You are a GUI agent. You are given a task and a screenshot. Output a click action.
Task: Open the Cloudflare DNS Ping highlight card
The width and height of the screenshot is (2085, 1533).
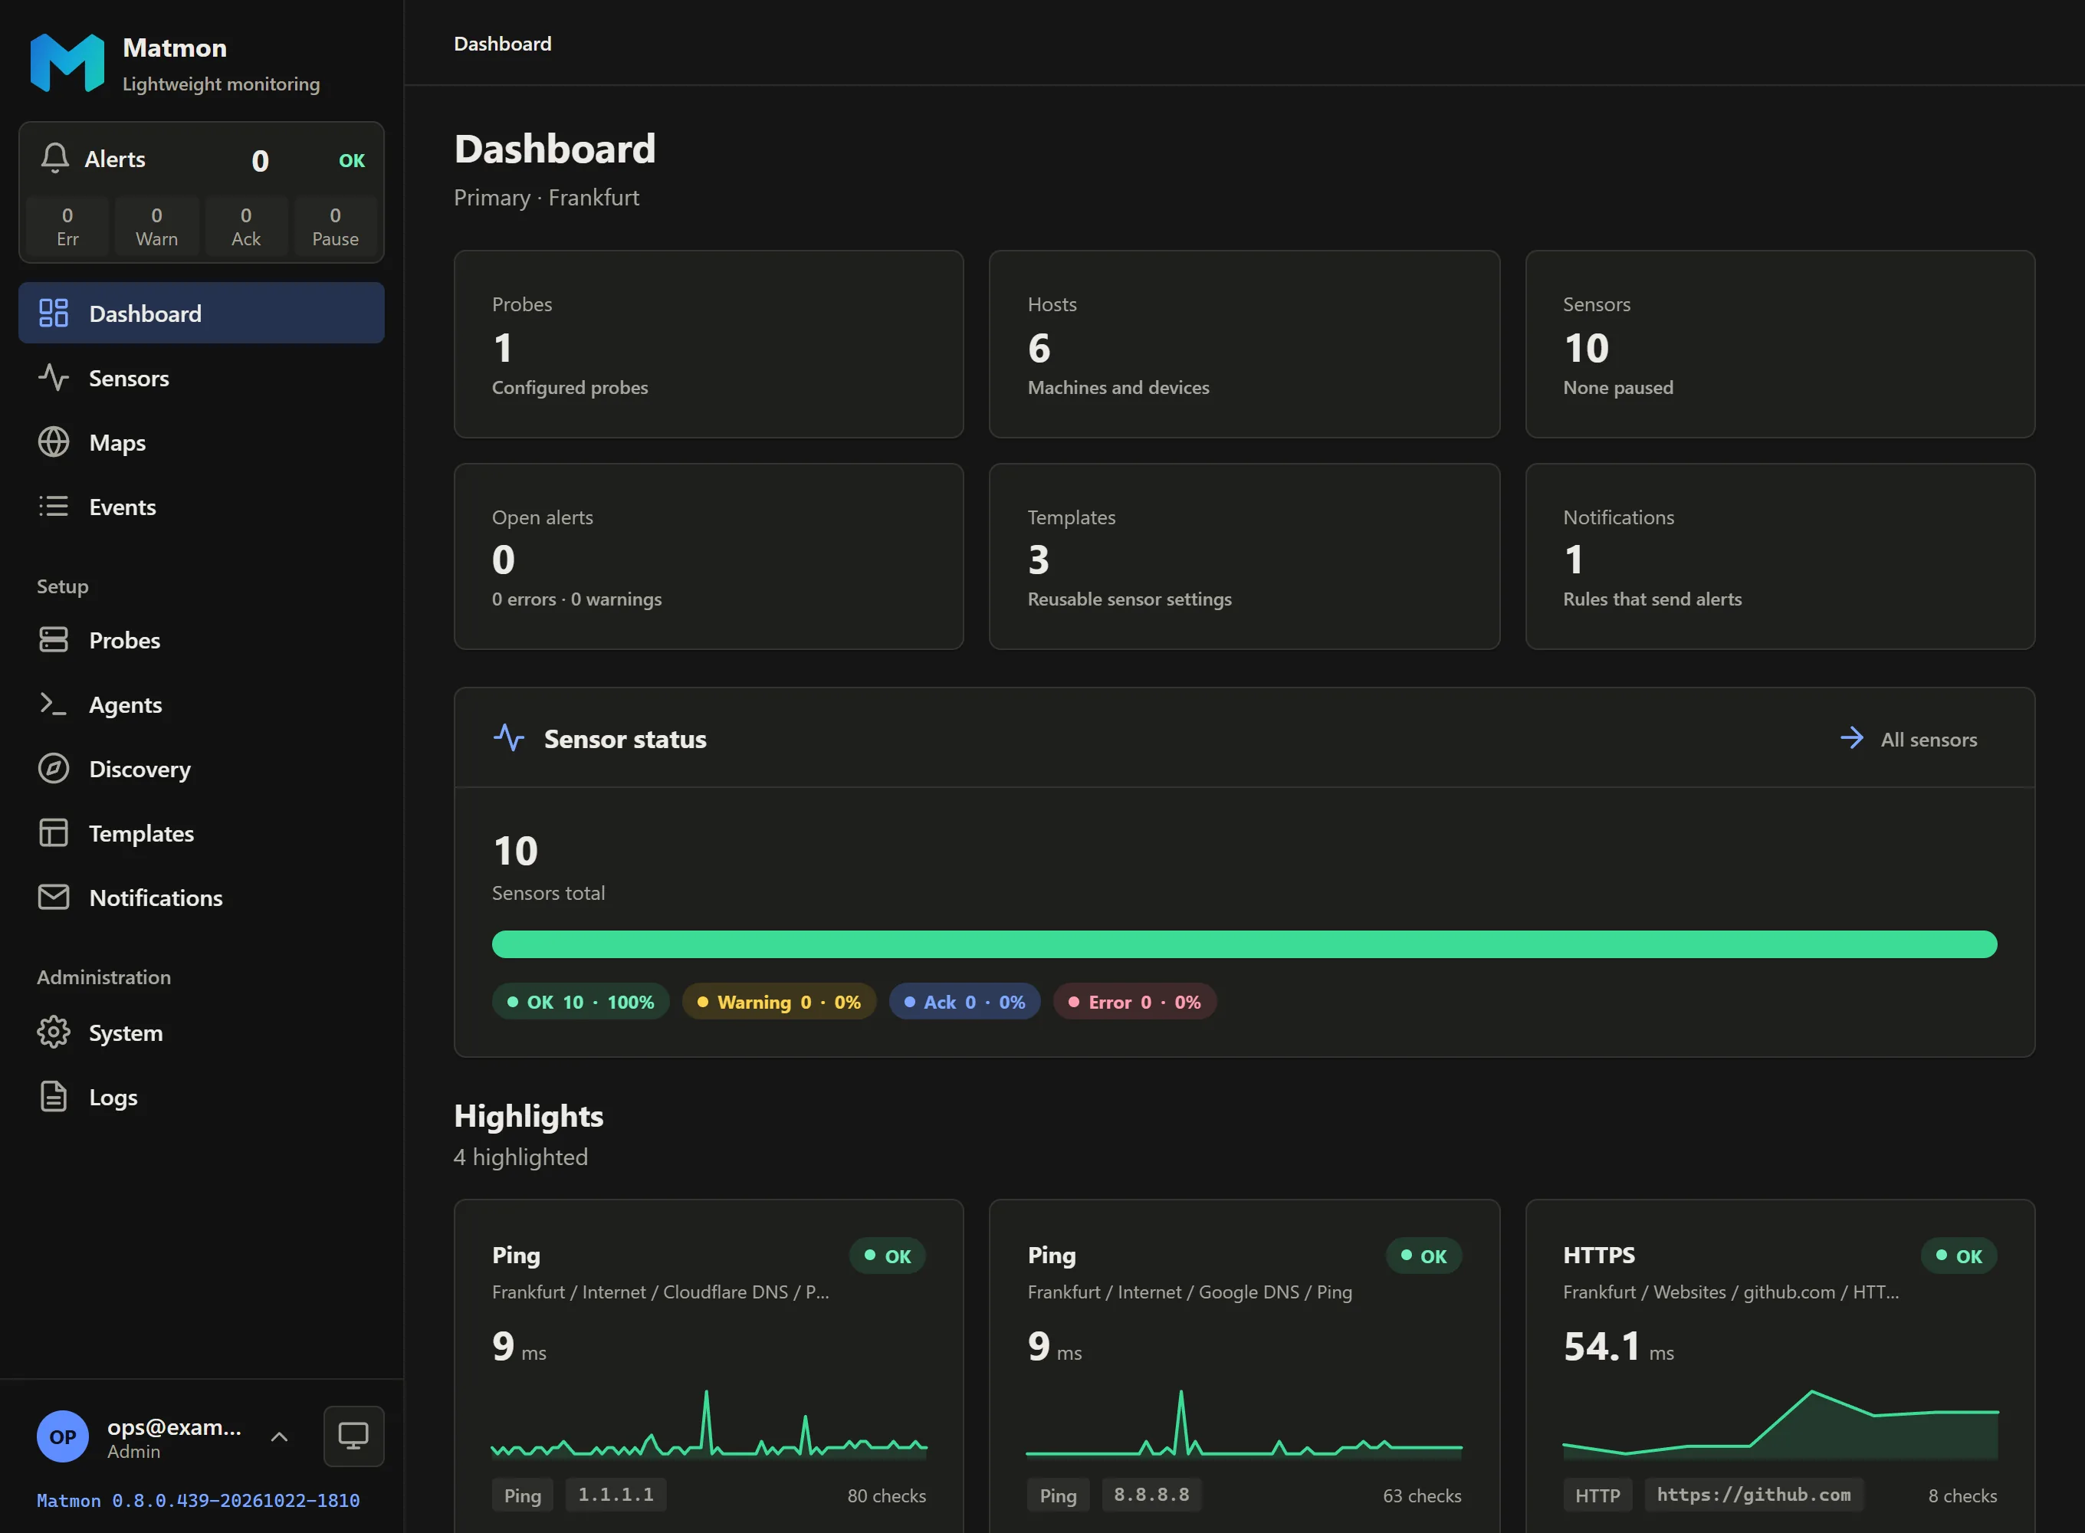point(709,1366)
